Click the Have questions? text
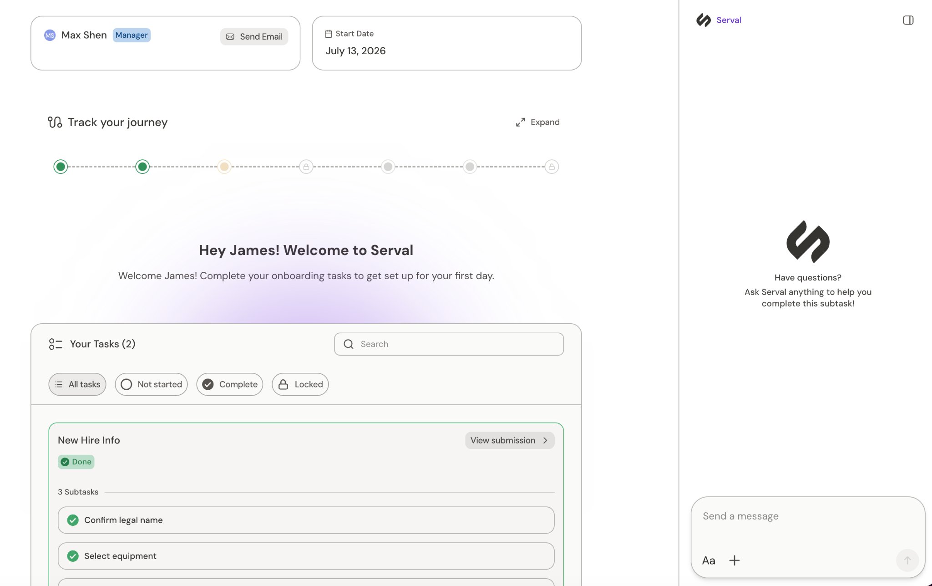Viewport: 932px width, 586px height. pyautogui.click(x=808, y=278)
